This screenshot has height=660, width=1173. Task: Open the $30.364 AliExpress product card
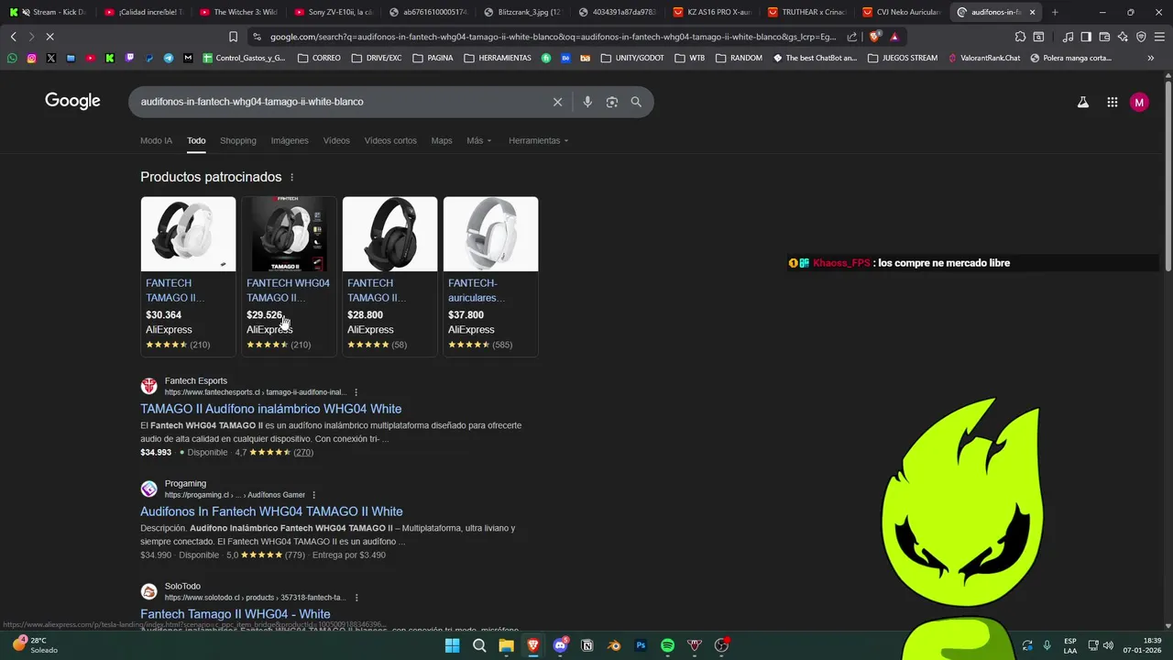pos(188,275)
